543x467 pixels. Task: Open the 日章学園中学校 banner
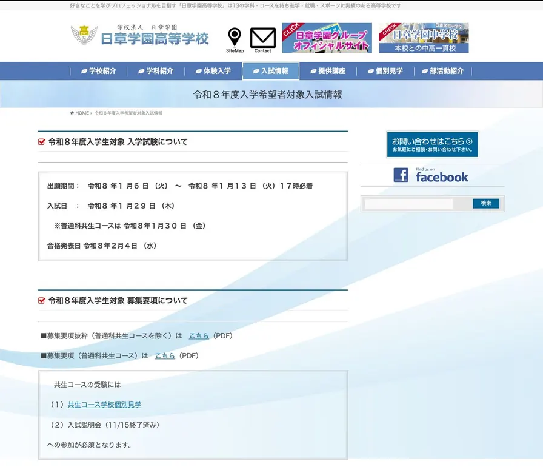[424, 38]
